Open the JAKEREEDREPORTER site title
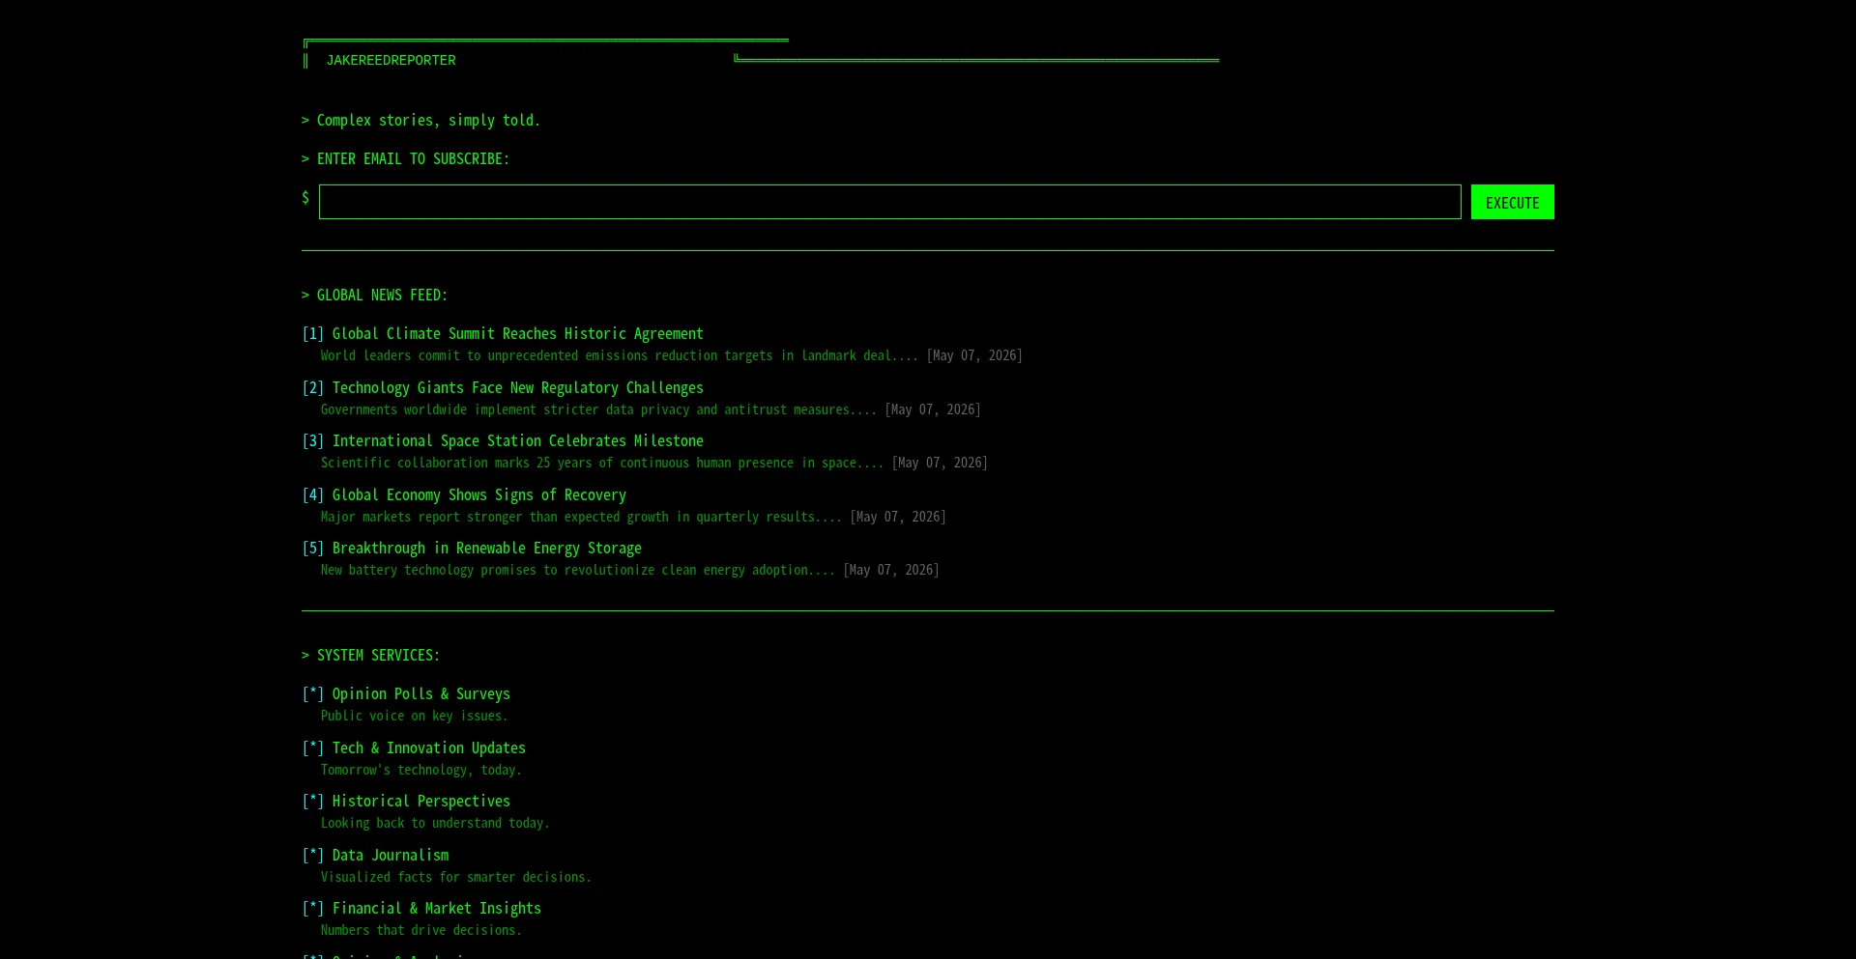The height and width of the screenshot is (959, 1856). click(391, 60)
